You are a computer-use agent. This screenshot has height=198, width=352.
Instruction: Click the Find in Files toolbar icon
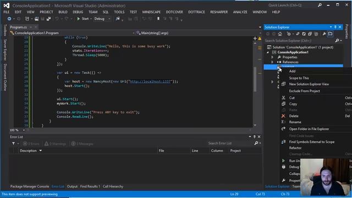pyautogui.click(x=117, y=19)
